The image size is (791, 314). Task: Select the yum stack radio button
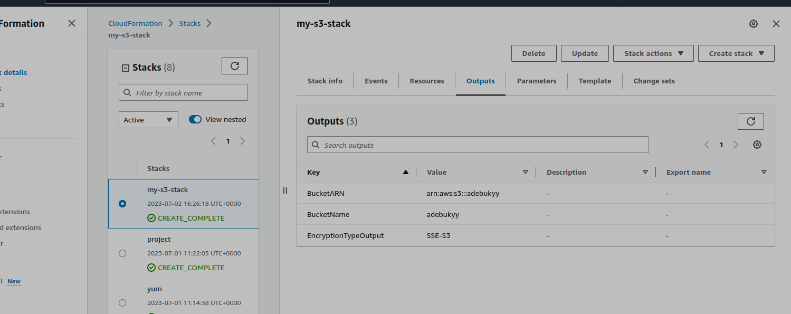(122, 302)
